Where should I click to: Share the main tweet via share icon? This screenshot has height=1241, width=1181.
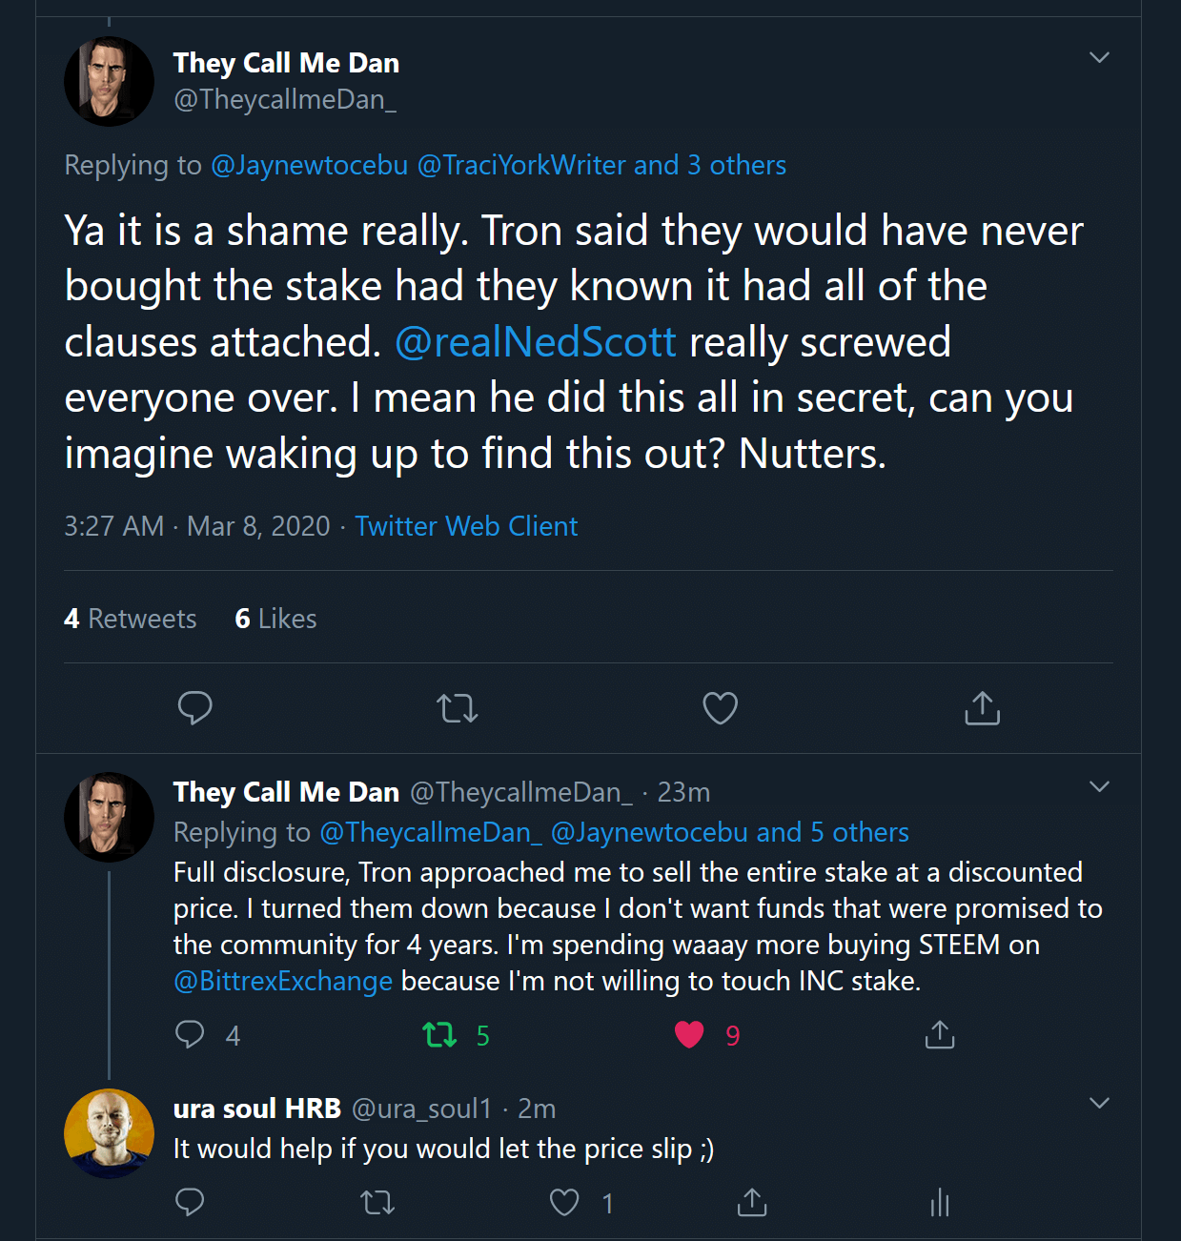(x=982, y=708)
